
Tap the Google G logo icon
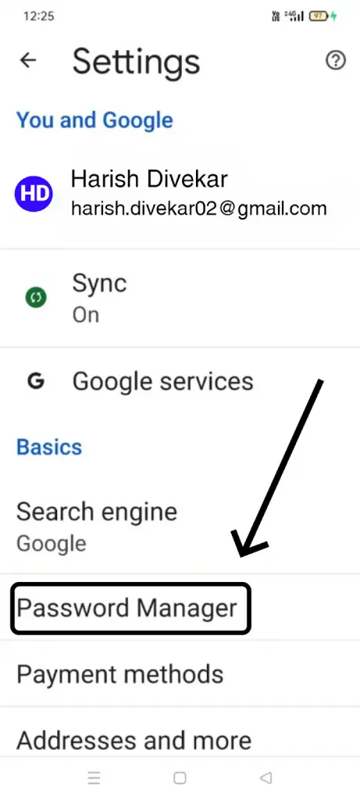(x=35, y=381)
